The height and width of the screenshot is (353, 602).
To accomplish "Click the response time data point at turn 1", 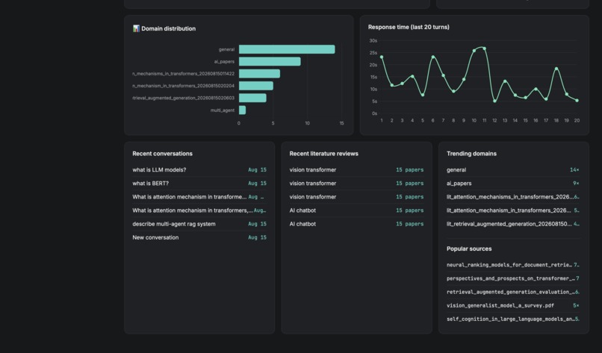I will [x=381, y=57].
